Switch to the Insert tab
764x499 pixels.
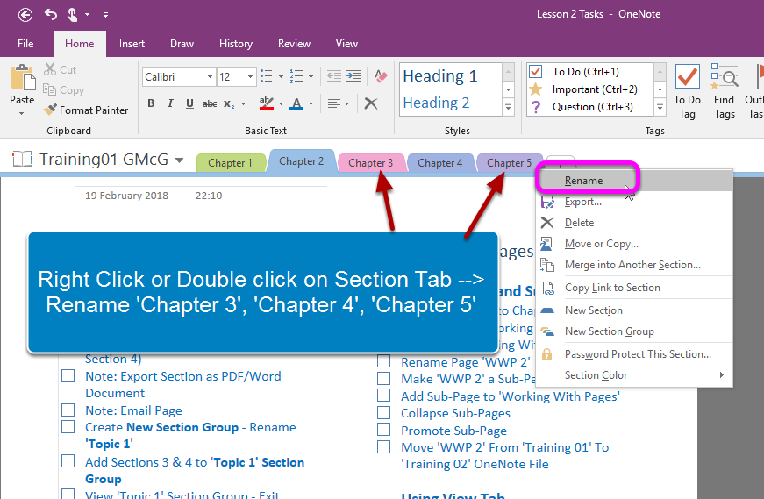point(132,44)
